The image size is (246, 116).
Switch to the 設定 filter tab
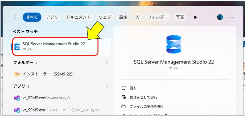[123, 17]
